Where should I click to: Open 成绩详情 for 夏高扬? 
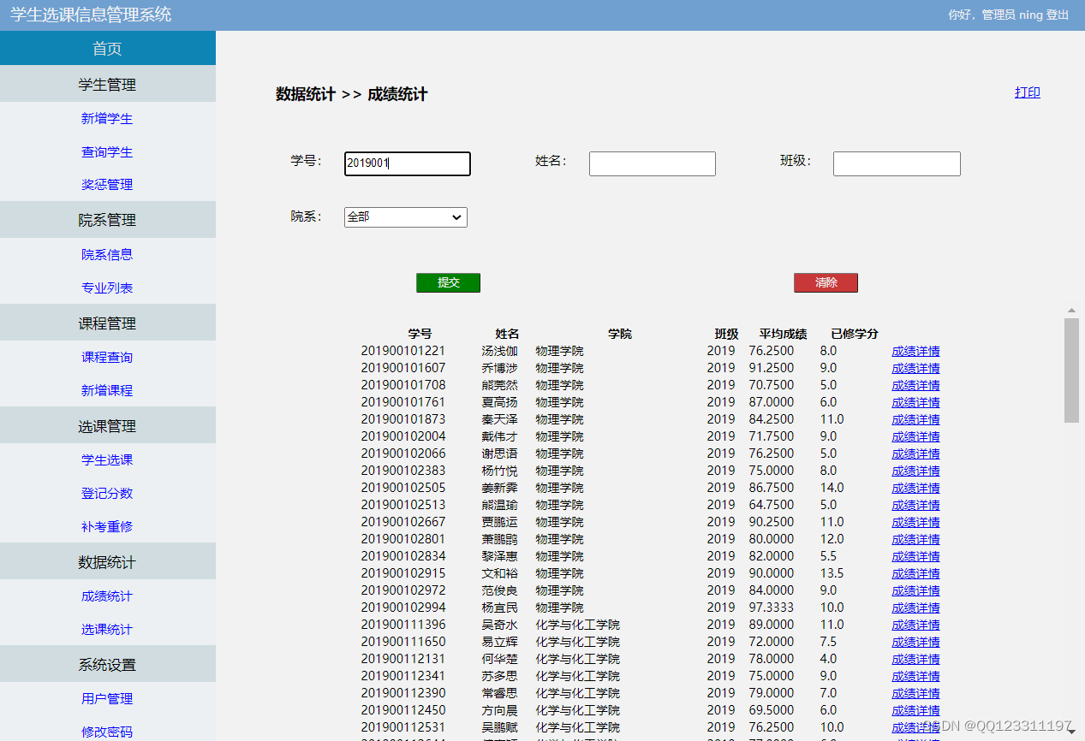pyautogui.click(x=915, y=402)
